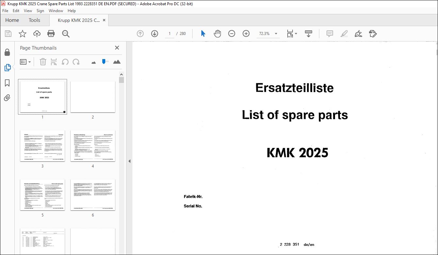Expand fit page options arrow
The height and width of the screenshot is (255, 438).
pos(296,34)
